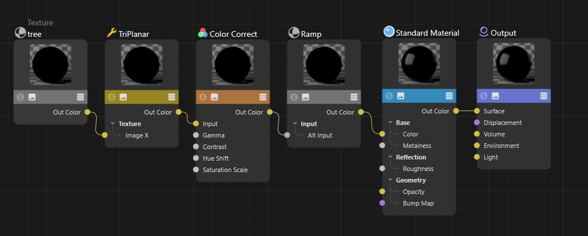588x236 pixels.
Task: Open the hamburger menu on Output node
Action: [x=544, y=96]
